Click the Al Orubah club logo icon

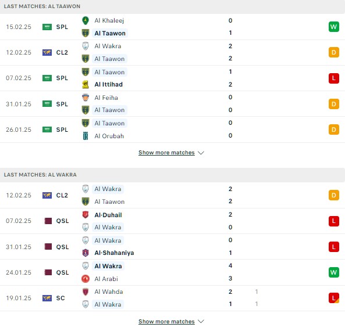[86, 136]
